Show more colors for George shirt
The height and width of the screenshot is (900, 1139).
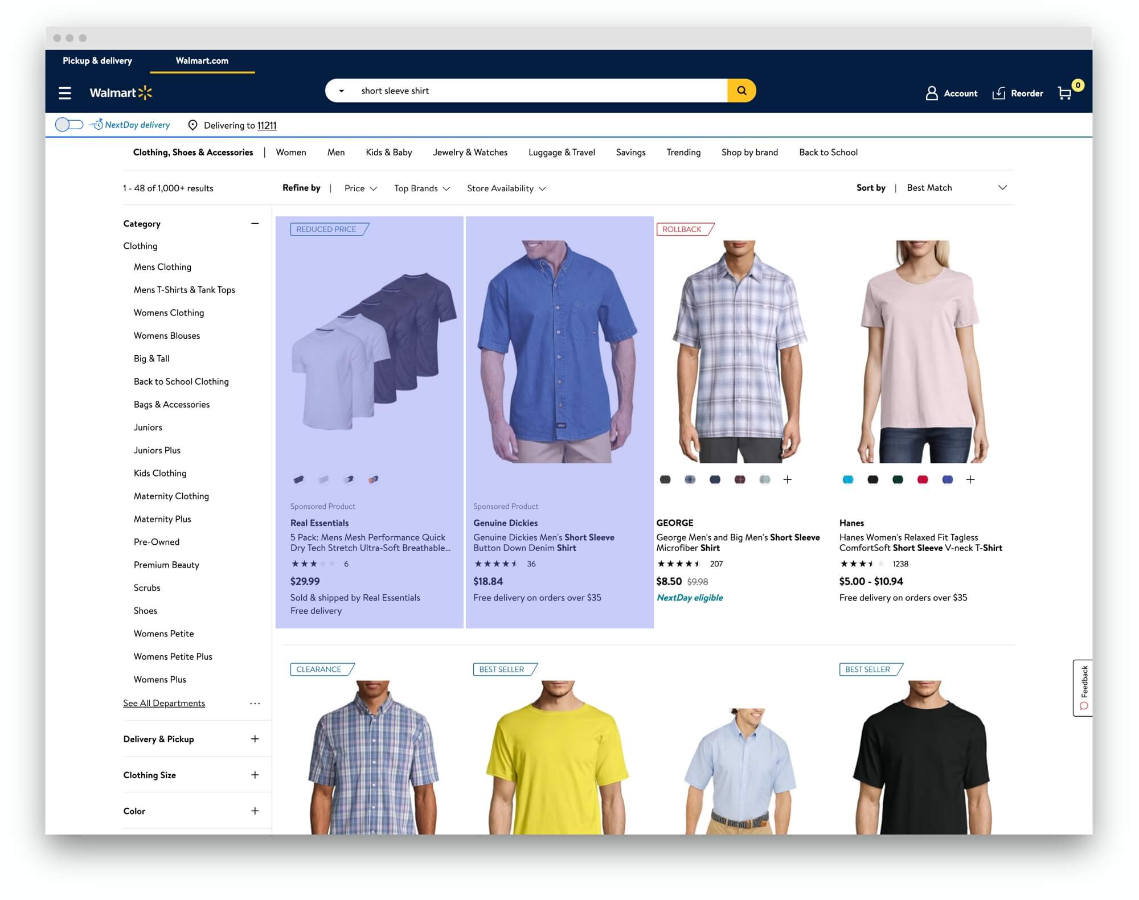[x=788, y=480]
